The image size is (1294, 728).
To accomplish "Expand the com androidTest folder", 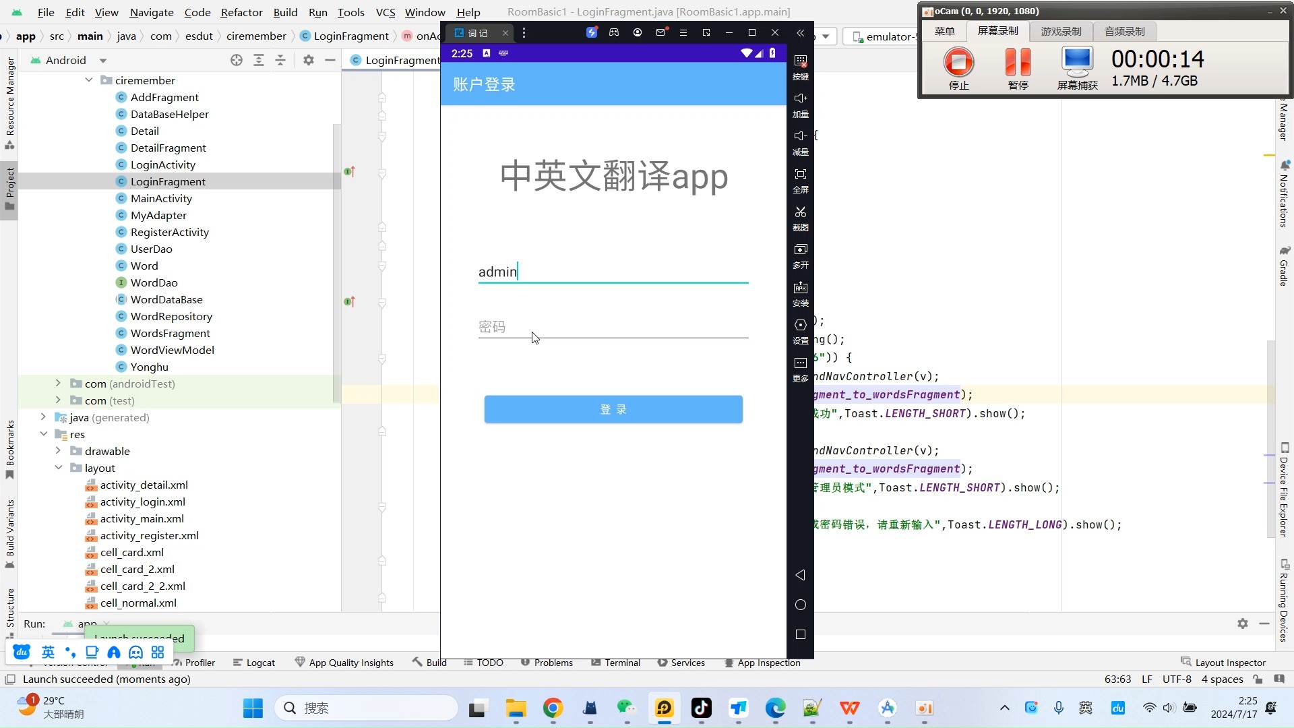I will coord(59,383).
